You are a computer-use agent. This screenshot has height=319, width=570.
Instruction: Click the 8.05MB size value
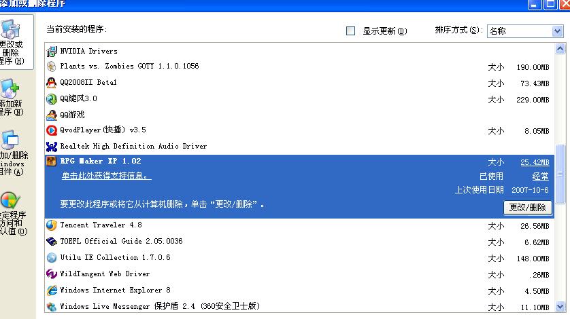pyautogui.click(x=537, y=131)
